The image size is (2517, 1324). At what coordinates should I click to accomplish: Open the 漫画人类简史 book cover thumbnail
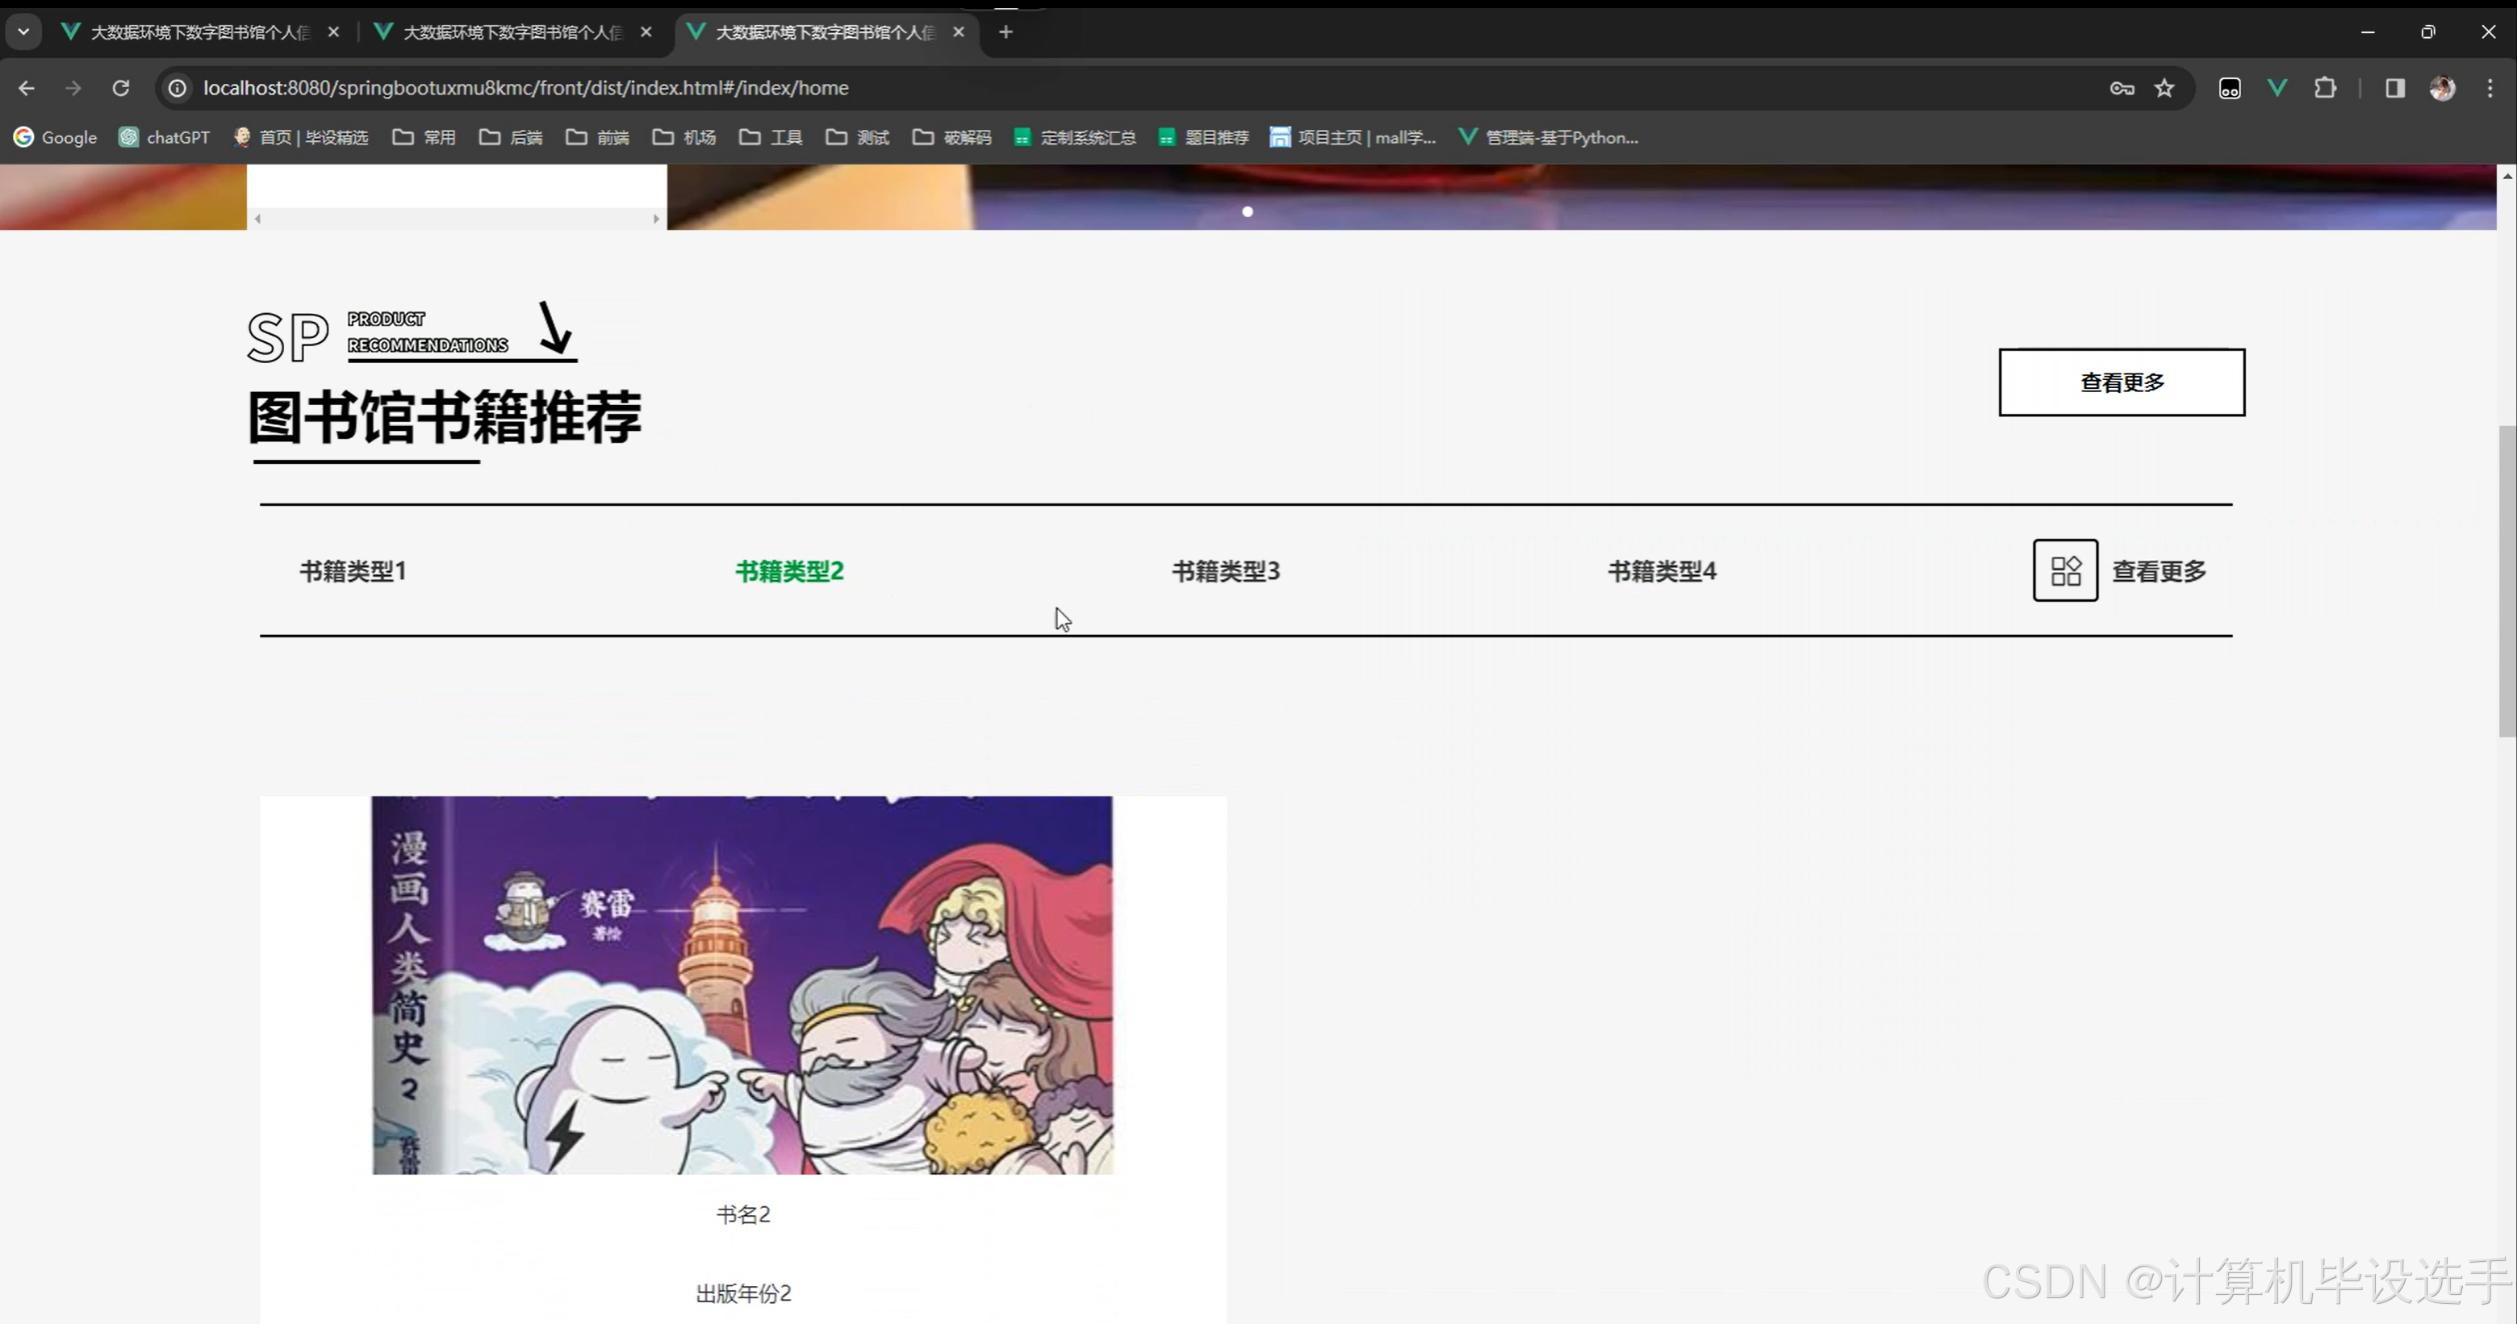[x=742, y=984]
